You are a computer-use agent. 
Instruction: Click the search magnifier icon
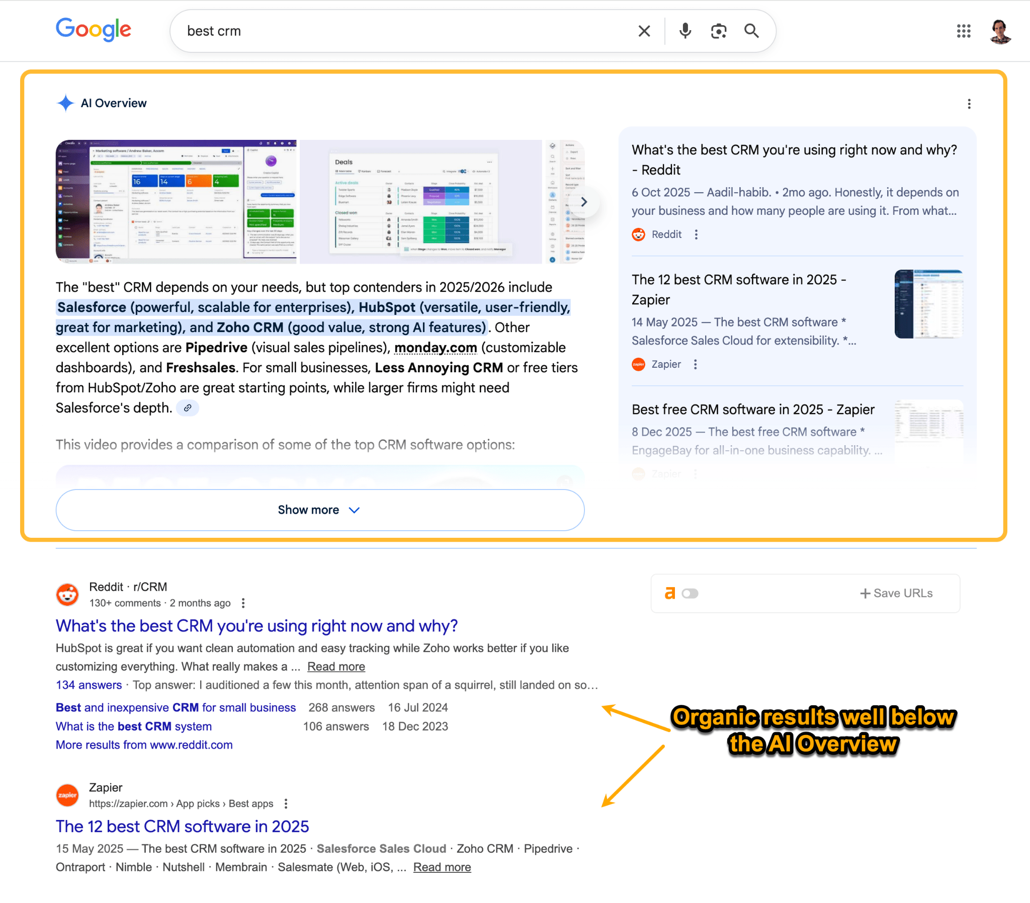(x=751, y=31)
